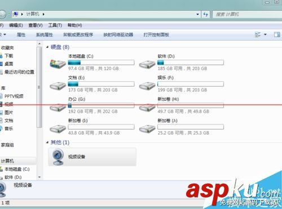The height and width of the screenshot is (209, 282).
Task: Select PPTV视频 library in navigation pane
Action: pos(14,96)
